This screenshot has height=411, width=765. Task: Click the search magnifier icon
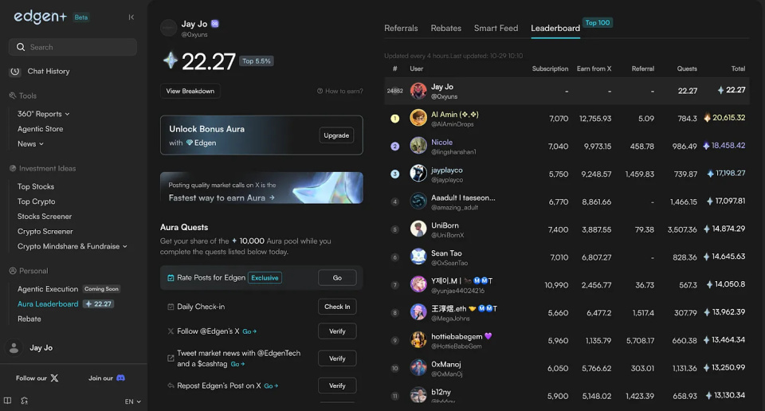21,47
